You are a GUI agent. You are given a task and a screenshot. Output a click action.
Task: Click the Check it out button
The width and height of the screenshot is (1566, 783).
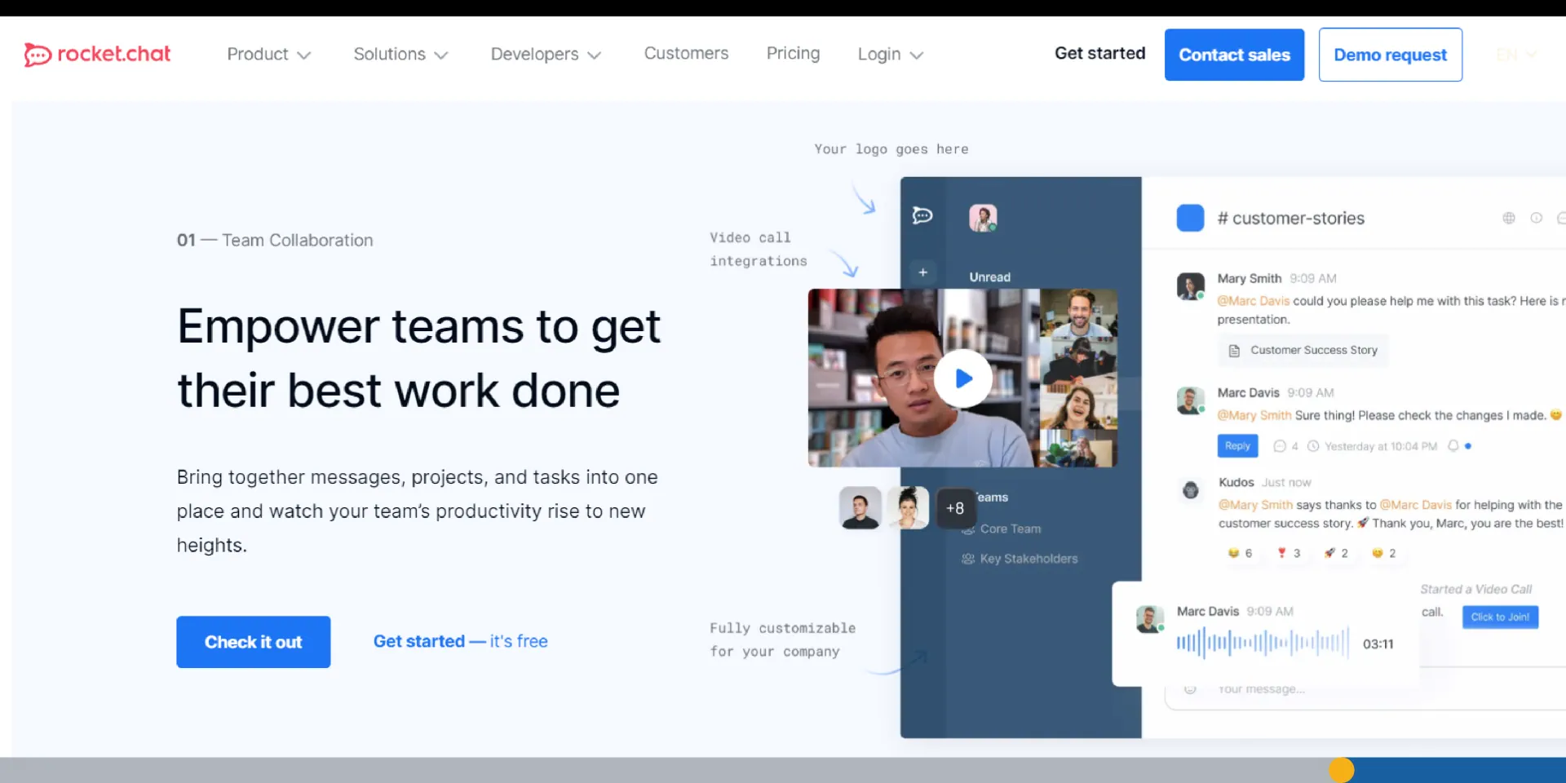[x=253, y=642]
